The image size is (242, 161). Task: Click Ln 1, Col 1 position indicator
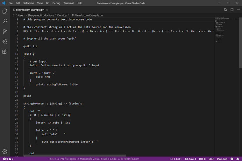[x=176, y=159]
